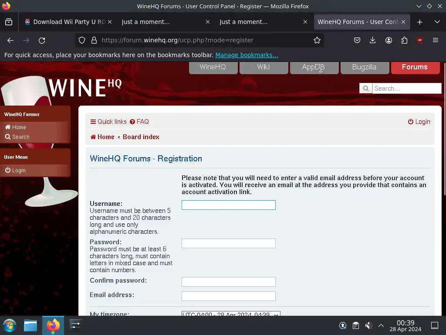Focus the Username input field
This screenshot has height=335, width=446.
228,205
